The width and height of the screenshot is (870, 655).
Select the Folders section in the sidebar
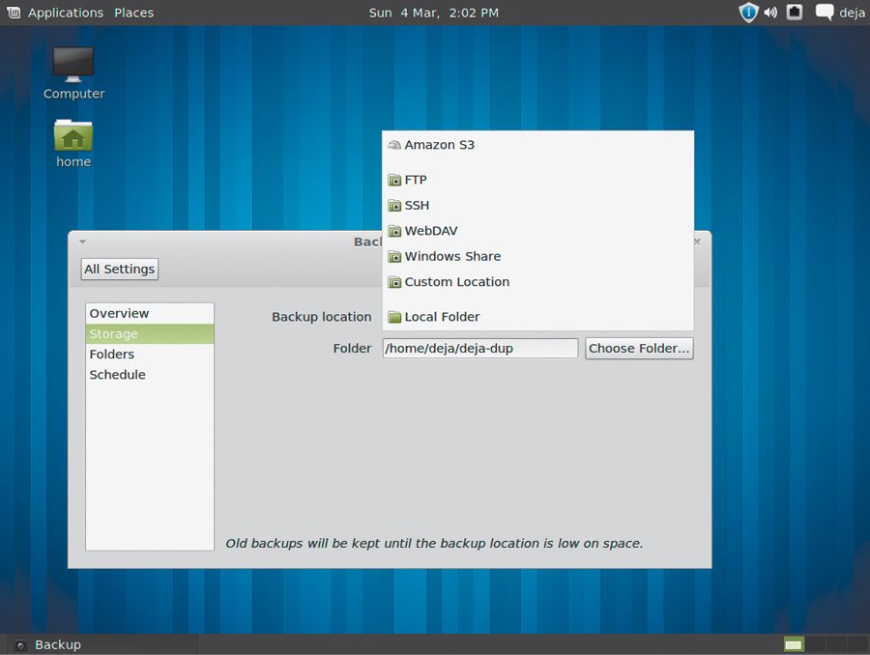(111, 354)
